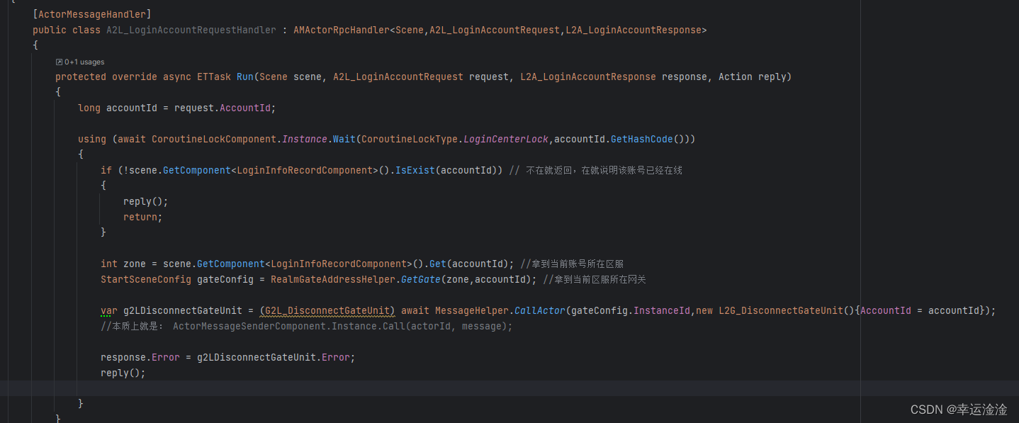This screenshot has height=423, width=1019.
Task: Click the ETTask return type
Action: click(214, 77)
